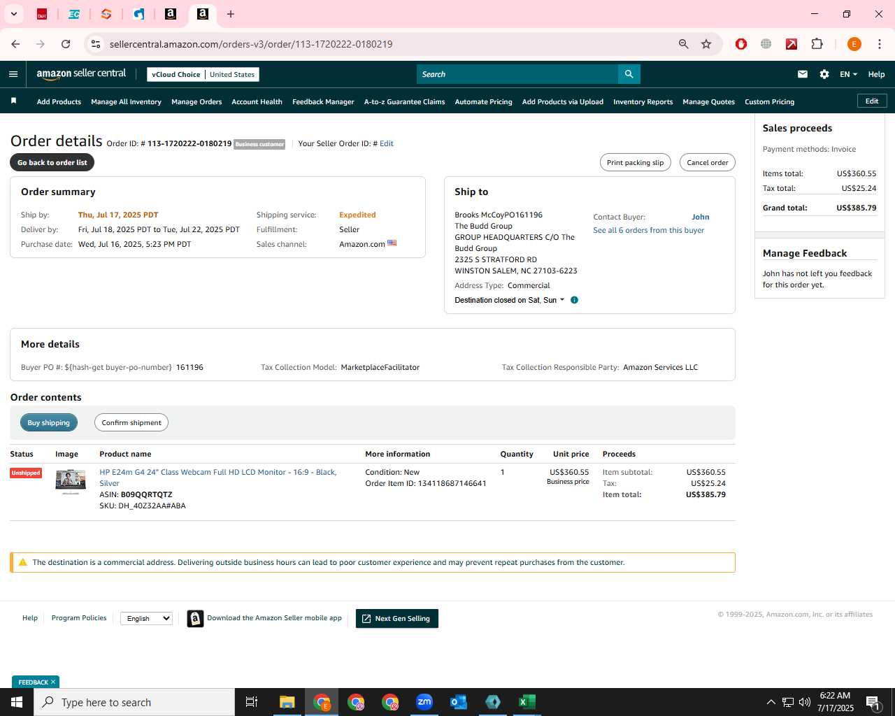Open Program Policies footer link
This screenshot has width=895, height=716.
pyautogui.click(x=79, y=618)
